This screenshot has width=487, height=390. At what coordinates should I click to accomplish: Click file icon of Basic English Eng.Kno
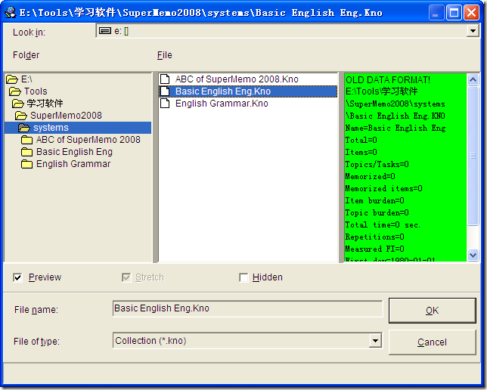(165, 91)
